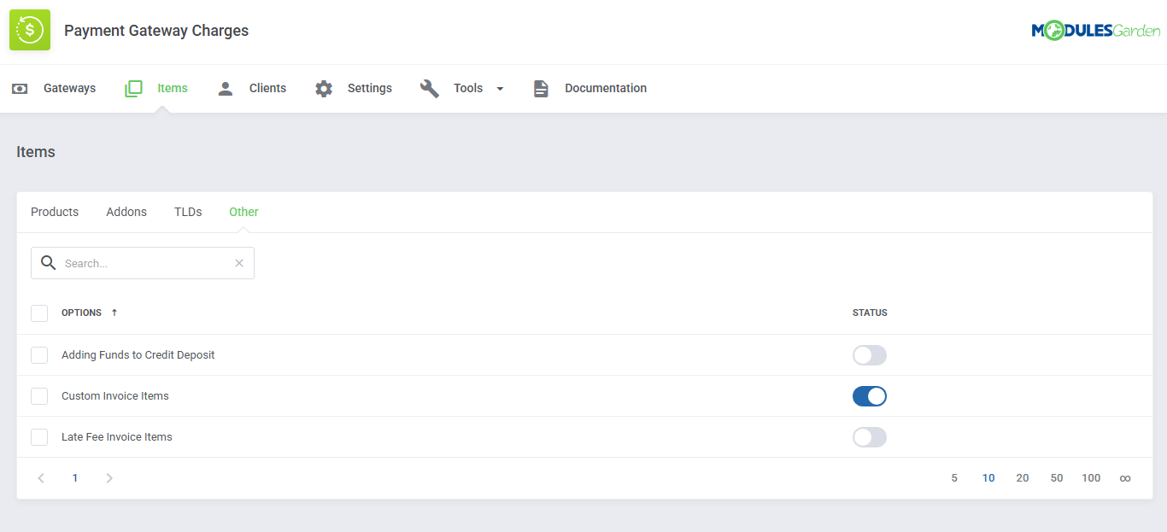Toggle the Options column sort arrow

pyautogui.click(x=114, y=313)
